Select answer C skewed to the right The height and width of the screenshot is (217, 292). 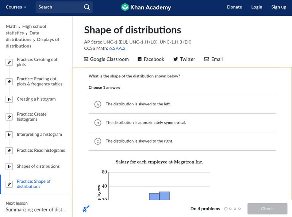tap(97, 142)
